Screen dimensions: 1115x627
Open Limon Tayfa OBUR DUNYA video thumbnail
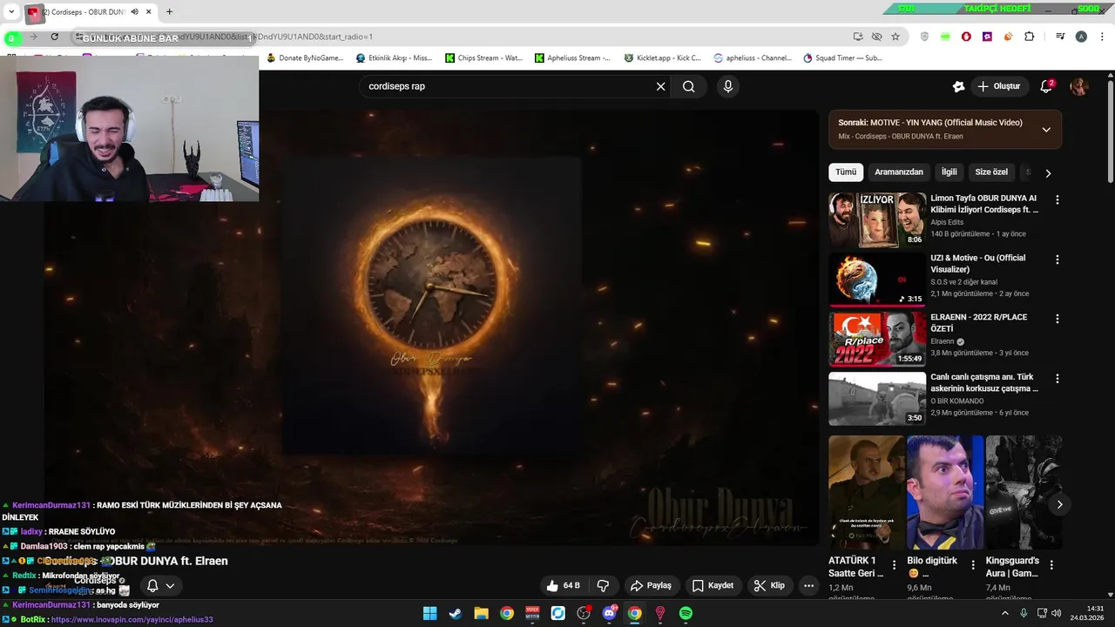point(877,219)
